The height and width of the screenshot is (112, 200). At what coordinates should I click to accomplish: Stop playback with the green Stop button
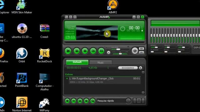[85, 51]
